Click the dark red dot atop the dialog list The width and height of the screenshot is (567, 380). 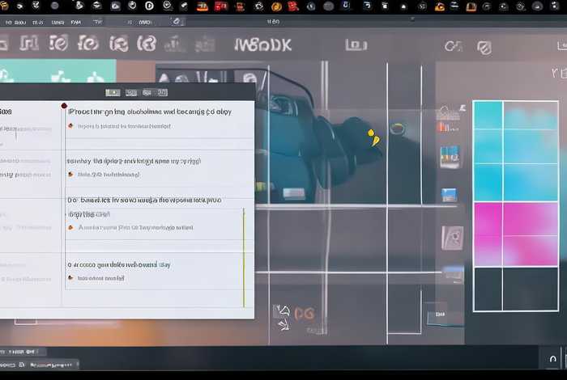(64, 106)
